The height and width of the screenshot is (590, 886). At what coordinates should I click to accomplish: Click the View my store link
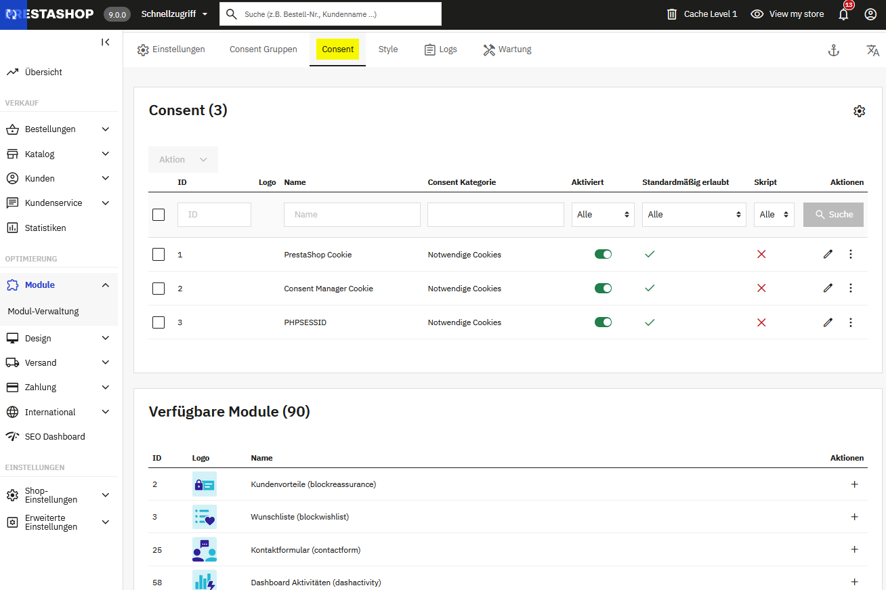[788, 14]
